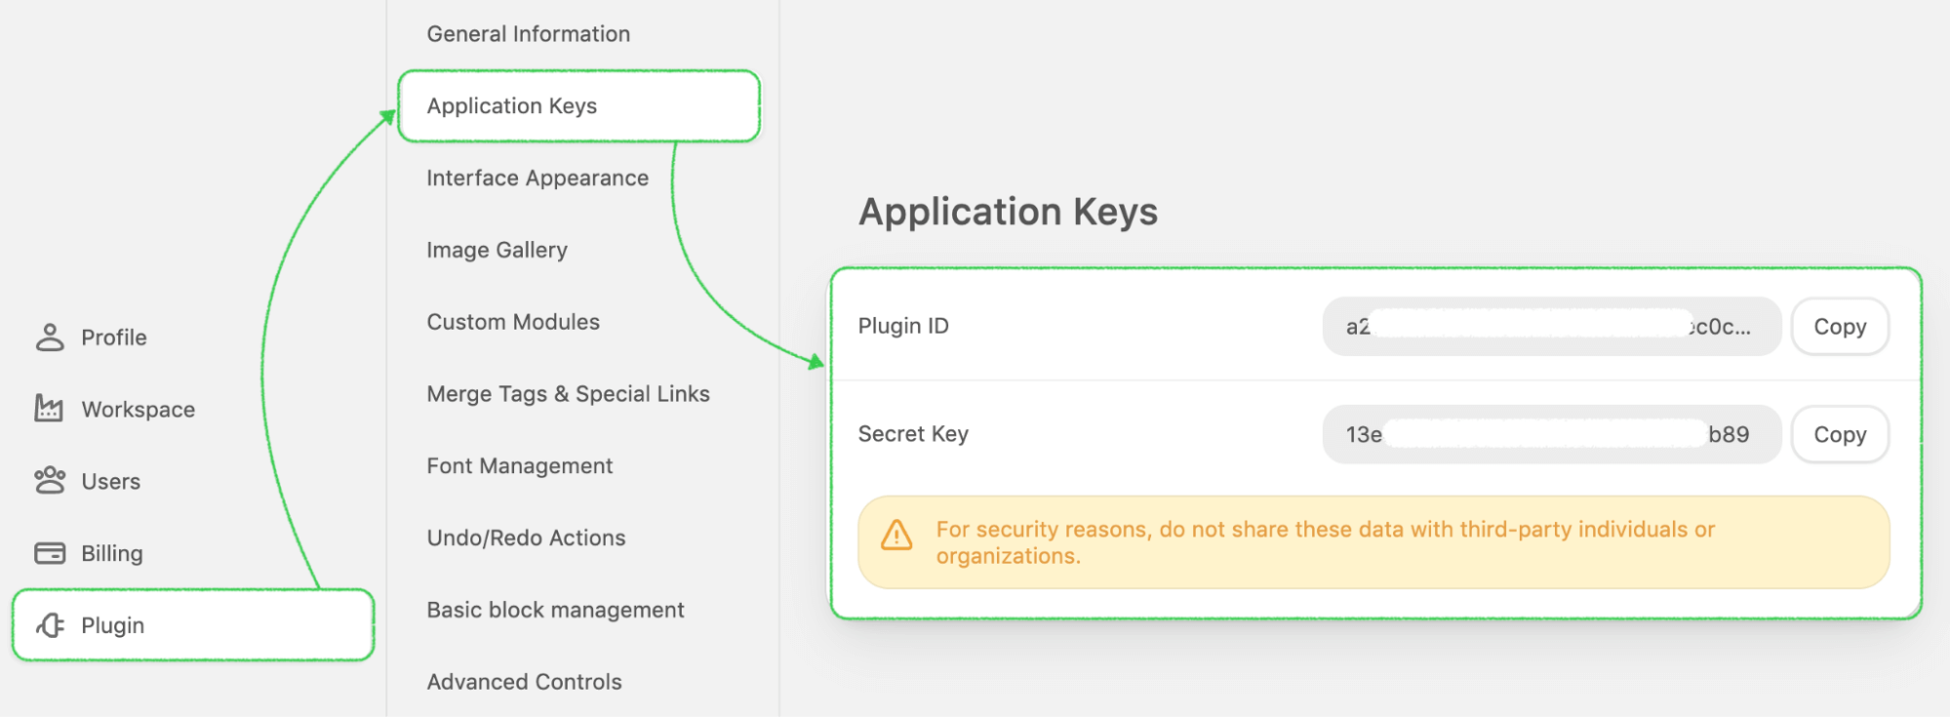Go to Image Gallery settings
The width and height of the screenshot is (1950, 717).
point(497,251)
